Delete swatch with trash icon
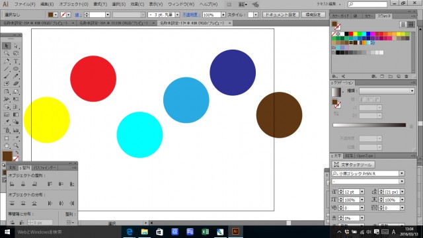The width and height of the screenshot is (423, 238). coord(406,77)
